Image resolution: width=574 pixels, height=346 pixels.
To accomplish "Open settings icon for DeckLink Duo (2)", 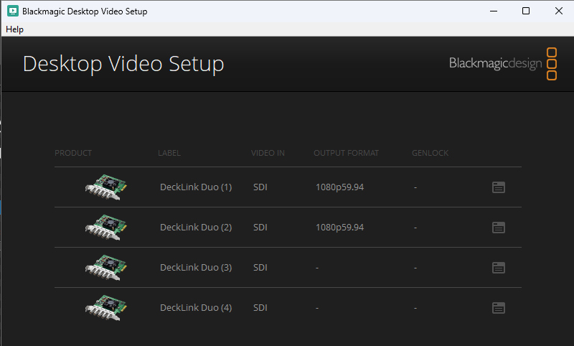I will click(x=498, y=228).
